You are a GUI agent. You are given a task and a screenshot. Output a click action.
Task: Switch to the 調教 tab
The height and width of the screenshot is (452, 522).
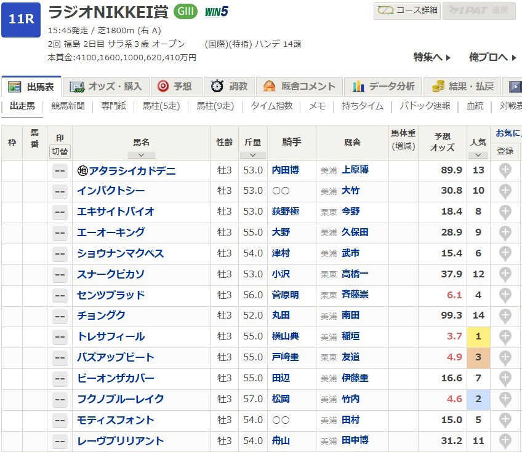tap(229, 87)
